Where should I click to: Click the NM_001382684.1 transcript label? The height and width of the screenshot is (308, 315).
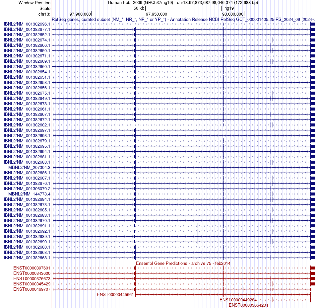click(x=27, y=199)
